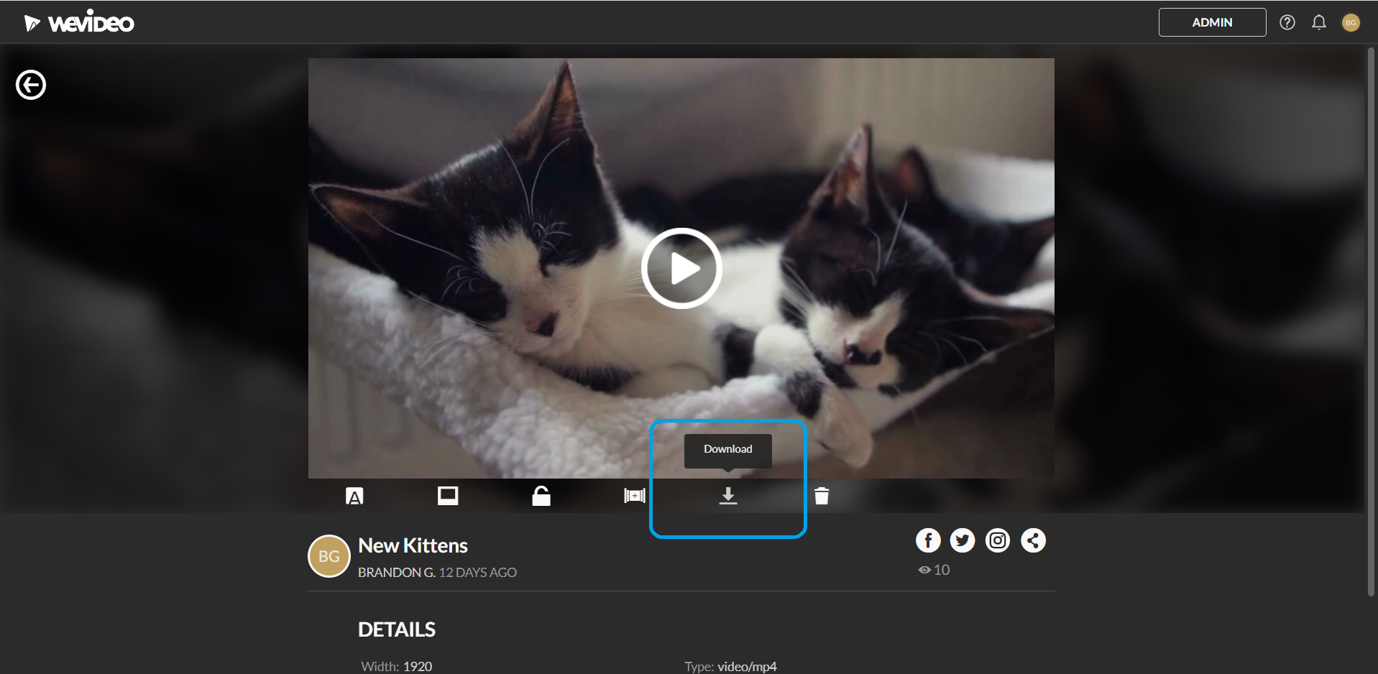This screenshot has height=674, width=1378.
Task: Open the notifications bell
Action: click(1319, 22)
